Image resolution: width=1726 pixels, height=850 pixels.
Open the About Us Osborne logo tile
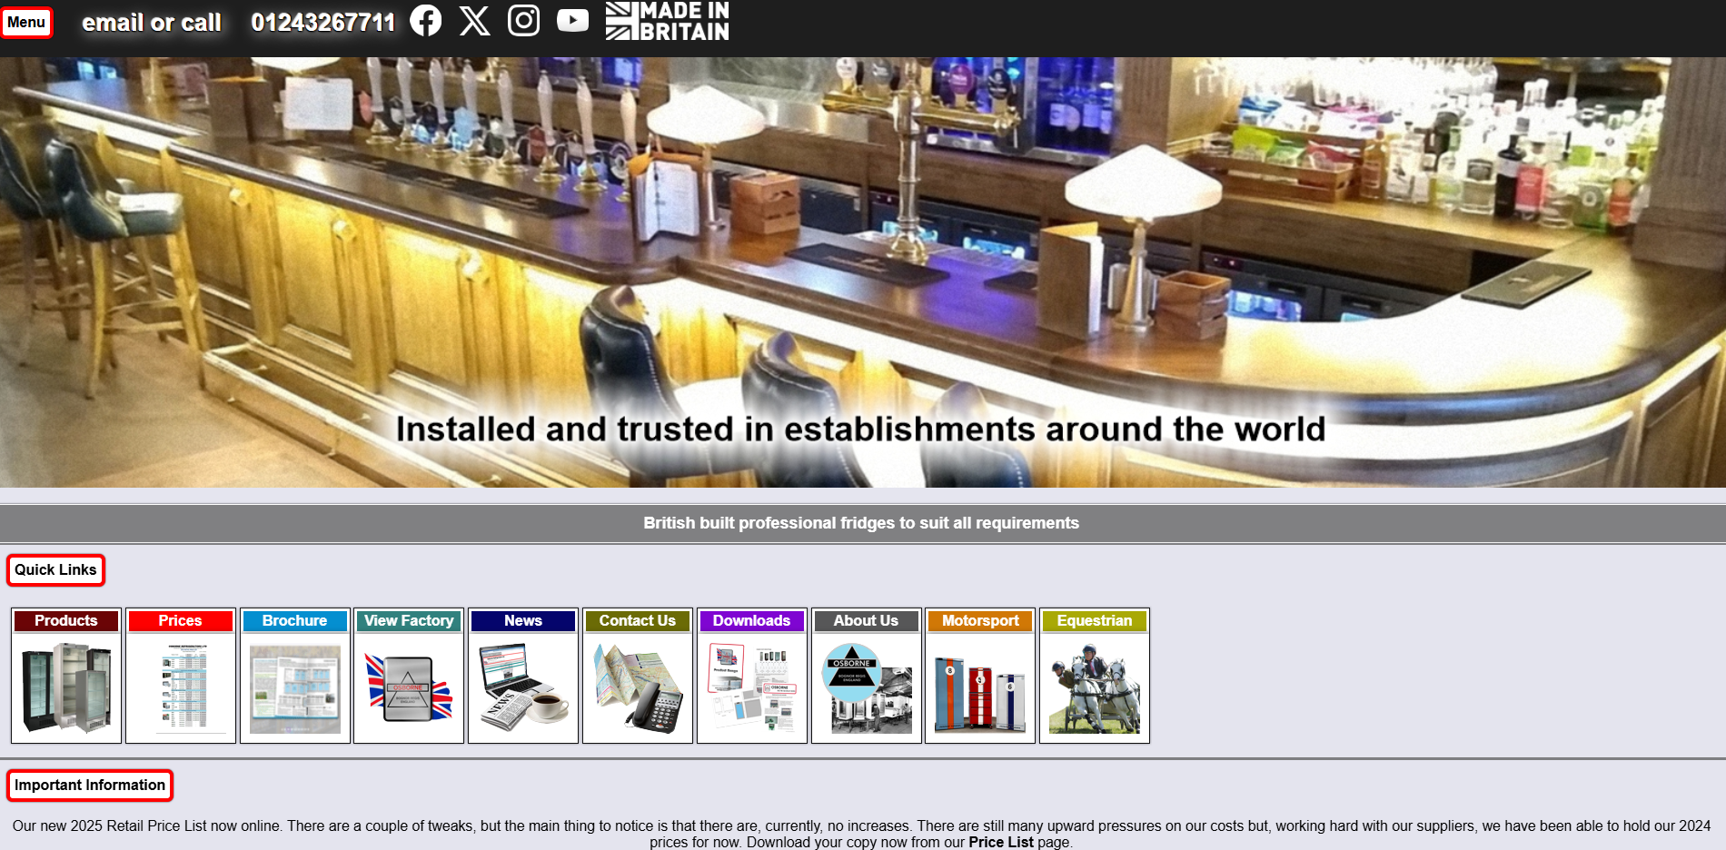point(866,687)
